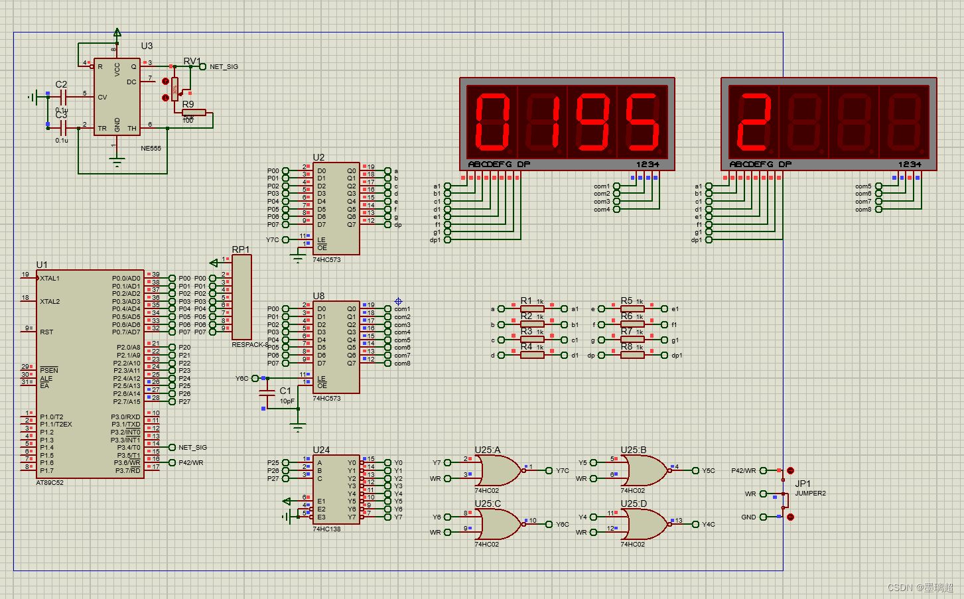Select the U8 74HC573 latch
This screenshot has height=599, width=964.
[x=336, y=346]
